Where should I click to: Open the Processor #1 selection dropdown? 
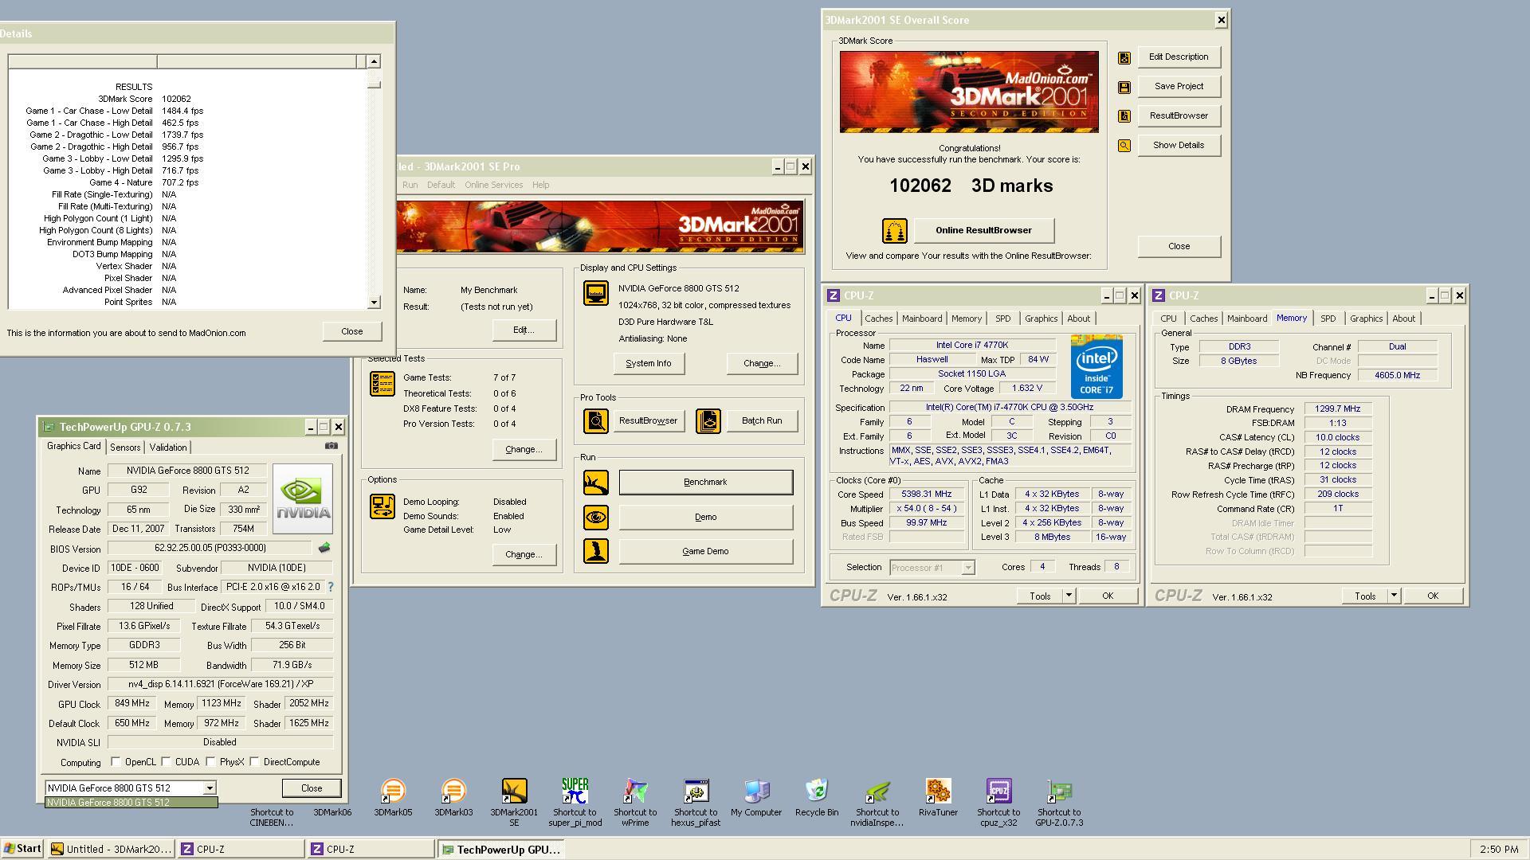tap(968, 568)
